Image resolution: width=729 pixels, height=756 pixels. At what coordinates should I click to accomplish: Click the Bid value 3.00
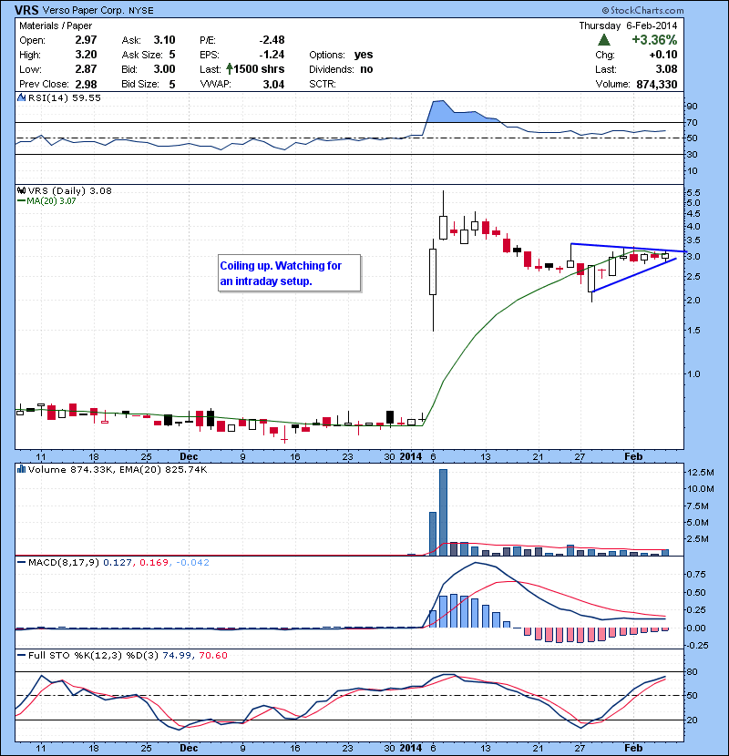(164, 69)
